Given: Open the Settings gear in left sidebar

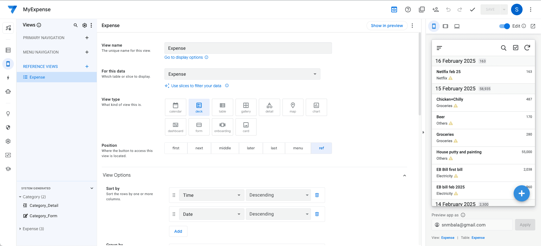Looking at the screenshot, I should 8,141.
